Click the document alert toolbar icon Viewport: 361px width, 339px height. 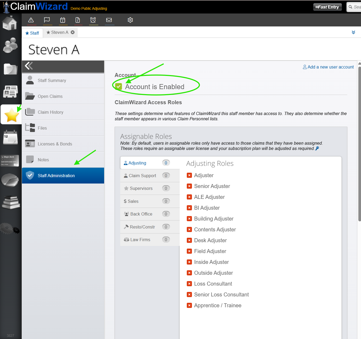[x=78, y=20]
